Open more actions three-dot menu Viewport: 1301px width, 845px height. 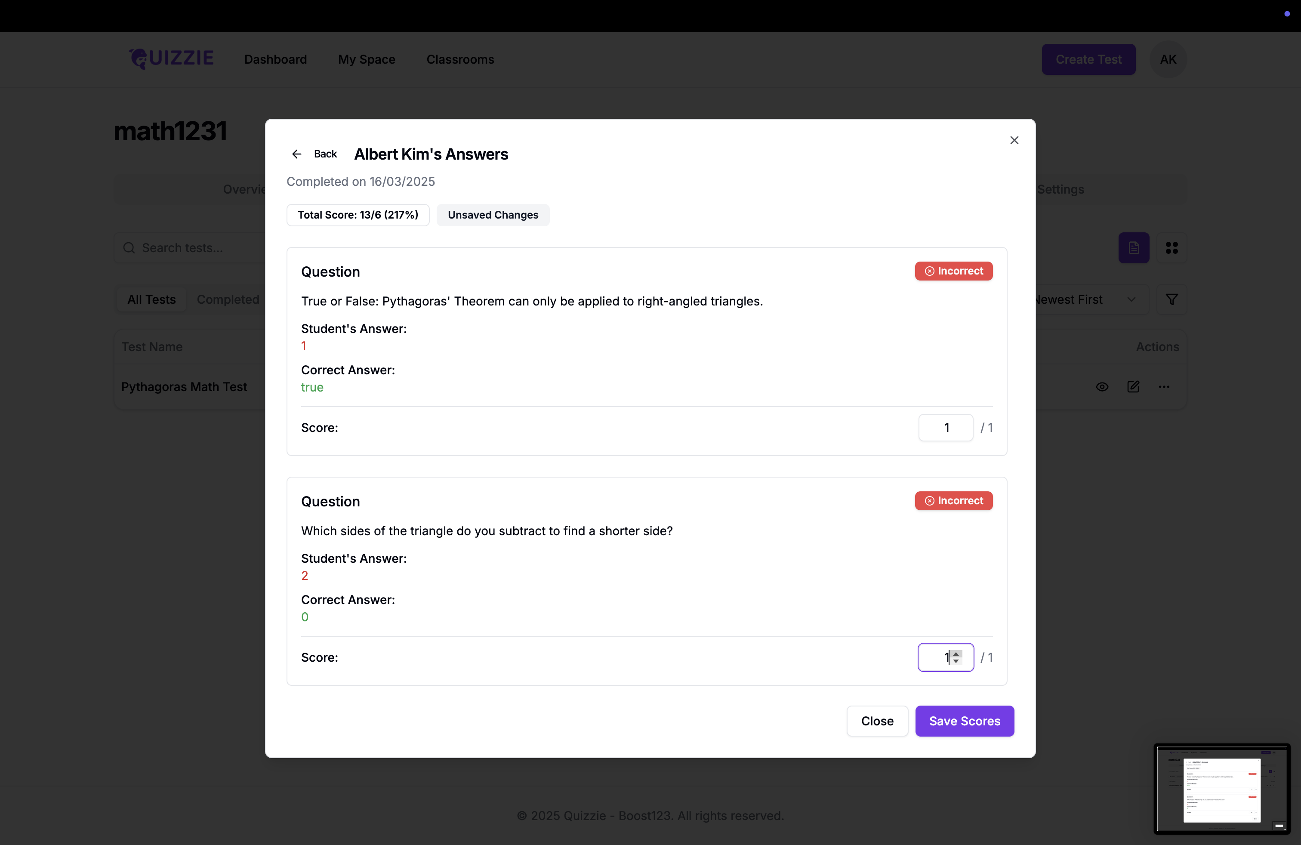click(1164, 387)
